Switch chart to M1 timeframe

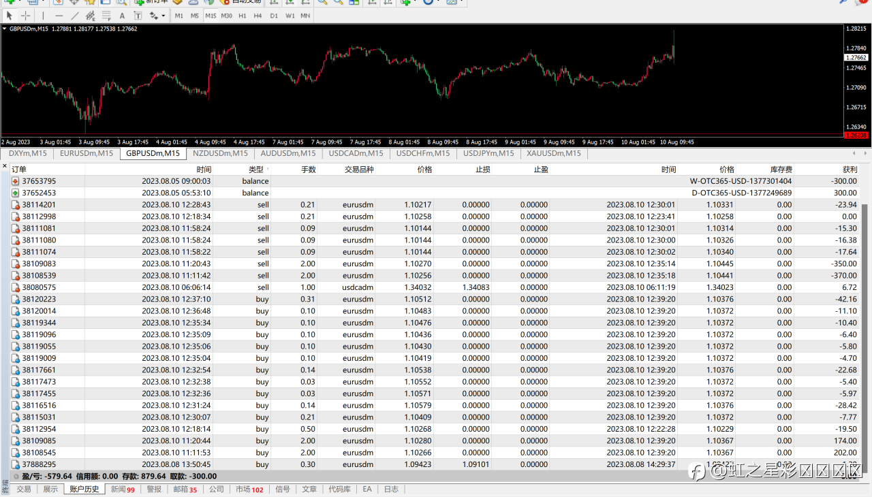(179, 16)
